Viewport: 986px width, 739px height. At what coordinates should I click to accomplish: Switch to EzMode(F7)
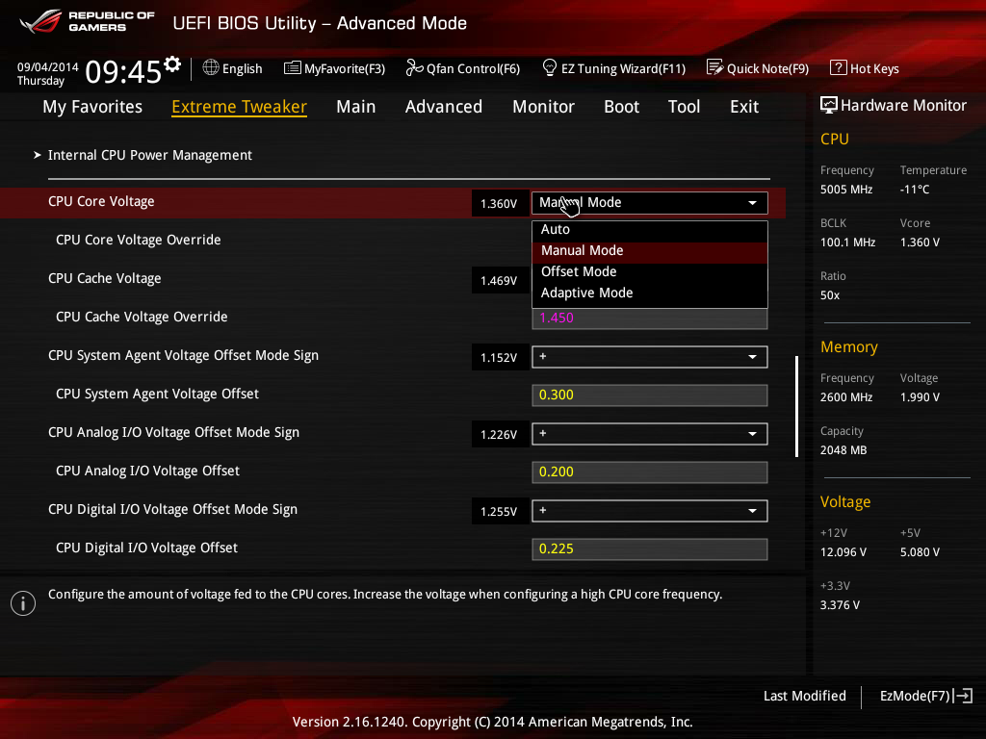tap(926, 696)
